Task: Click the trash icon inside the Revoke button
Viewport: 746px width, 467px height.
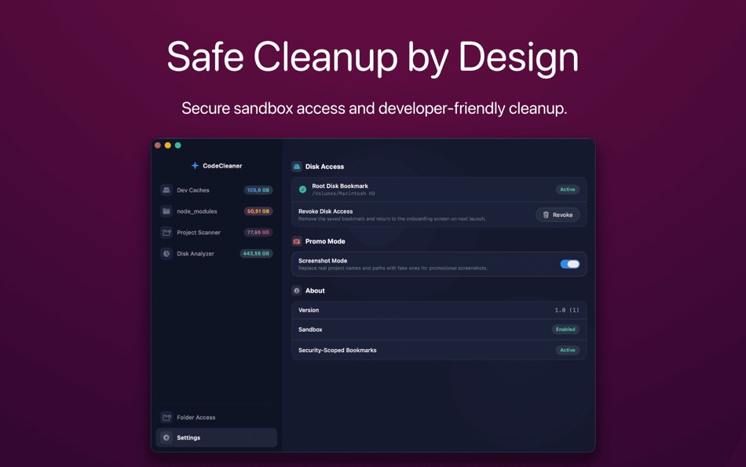Action: point(544,215)
